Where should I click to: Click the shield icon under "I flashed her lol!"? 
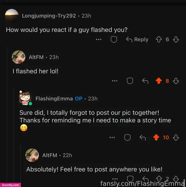click(130, 81)
